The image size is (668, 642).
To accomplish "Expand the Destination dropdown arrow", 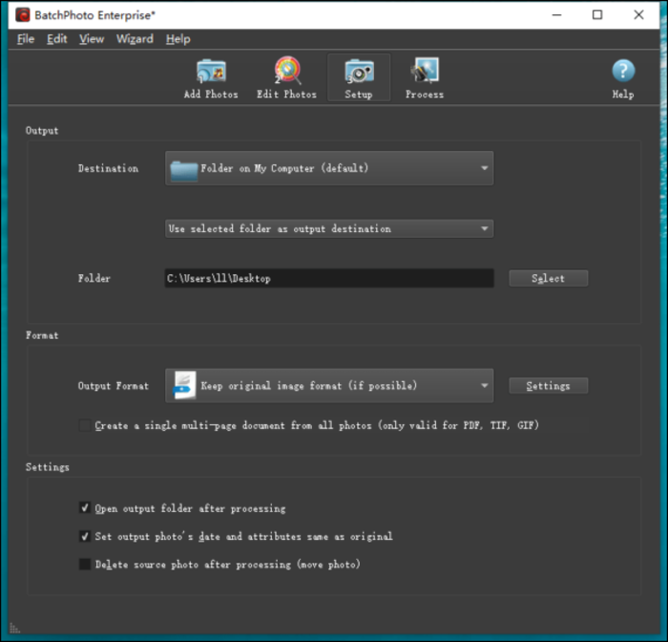I will (x=485, y=168).
